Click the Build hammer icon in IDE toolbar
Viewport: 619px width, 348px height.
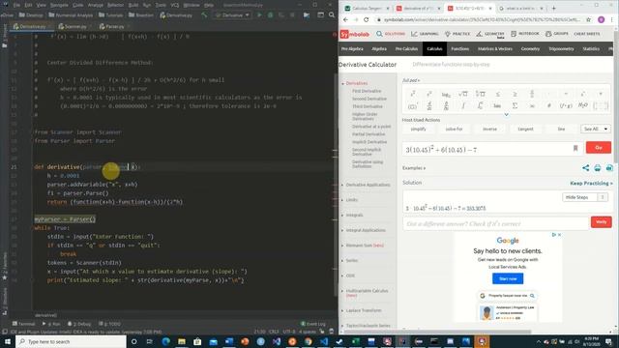[204, 15]
